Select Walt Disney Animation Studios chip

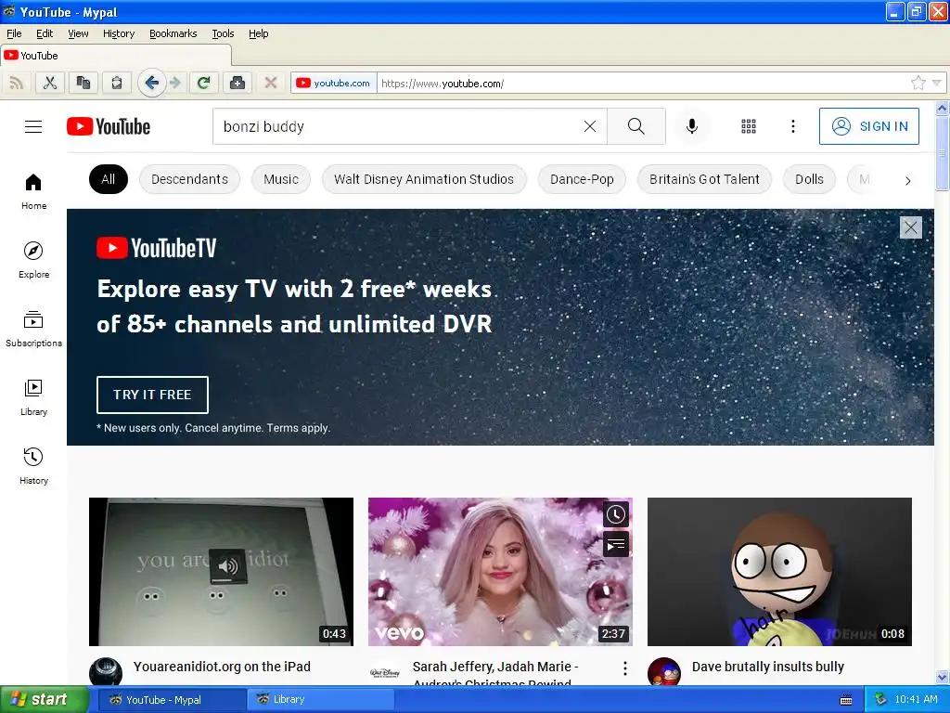(424, 179)
